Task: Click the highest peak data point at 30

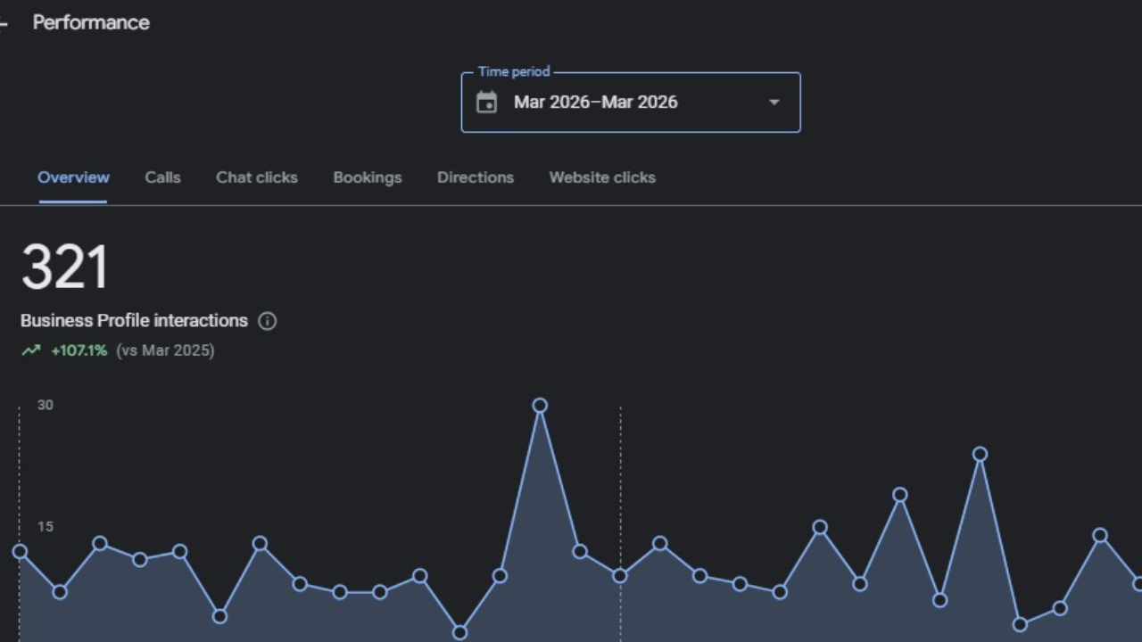Action: coord(540,406)
